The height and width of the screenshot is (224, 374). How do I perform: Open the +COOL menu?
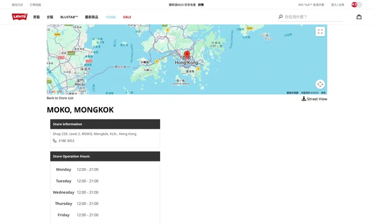pos(110,17)
